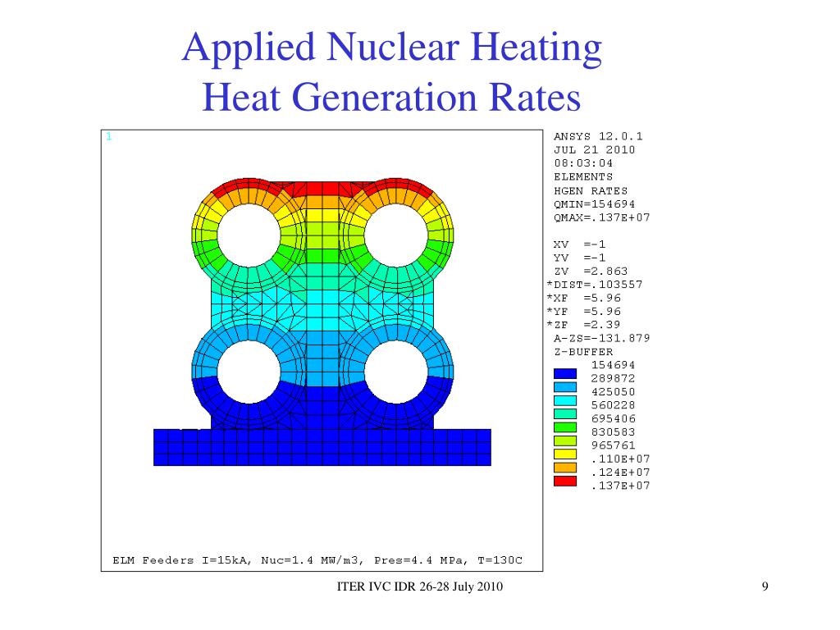Click the slide title 'Applied Nuclear Heating'

tap(392, 47)
